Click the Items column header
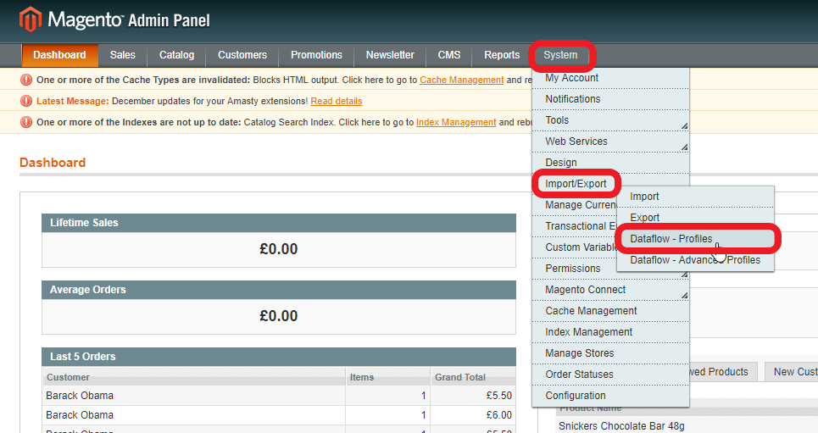 (x=387, y=377)
